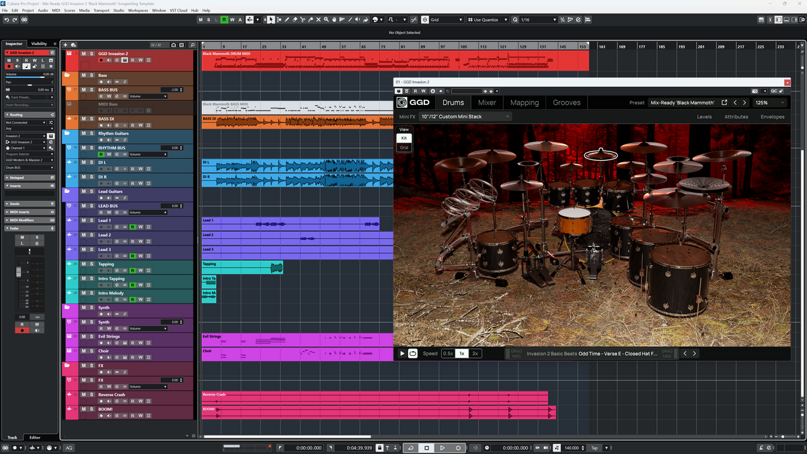Screen dimensions: 807x454
Task: Open instrument editor on GGD Invasion 2 track
Action: coord(124,60)
